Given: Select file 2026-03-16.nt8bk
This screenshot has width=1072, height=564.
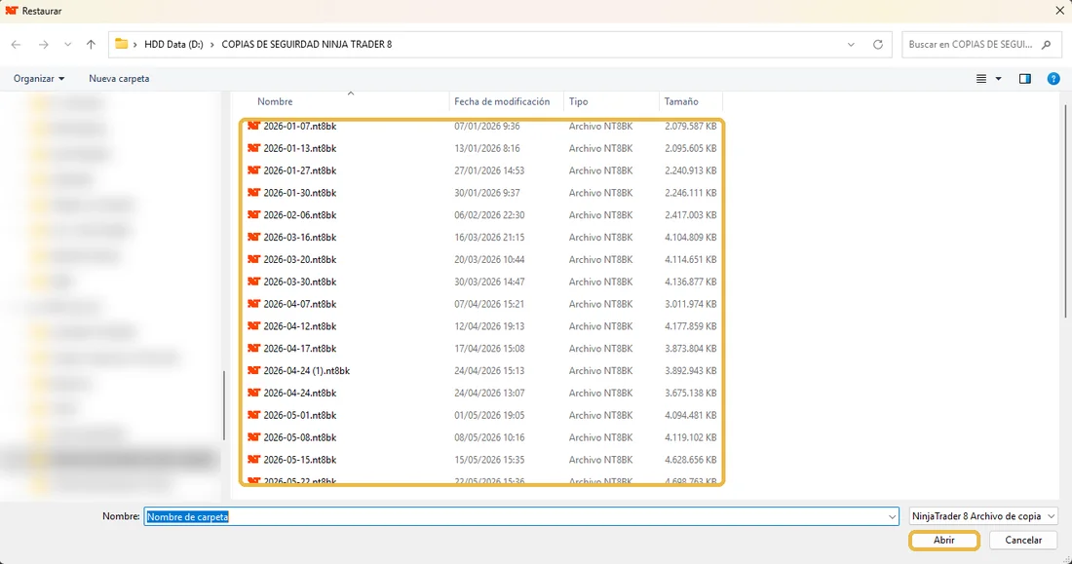Looking at the screenshot, I should point(299,238).
